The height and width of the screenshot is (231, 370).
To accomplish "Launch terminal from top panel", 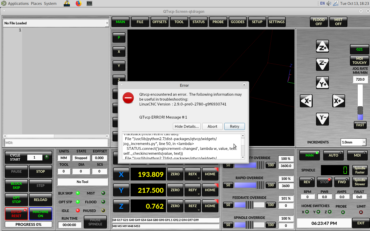I will pos(89,3).
